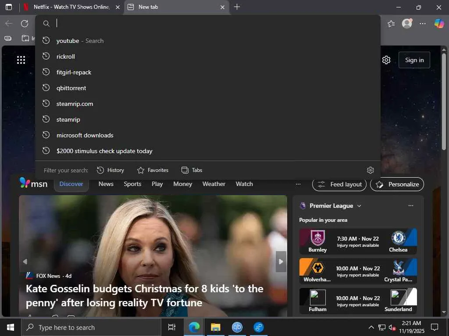Click the Sign in button
449x336 pixels.
coord(414,60)
